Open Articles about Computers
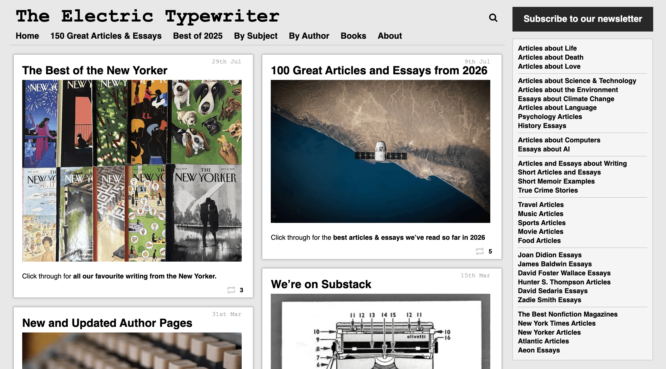Image resolution: width=666 pixels, height=369 pixels. tap(559, 140)
